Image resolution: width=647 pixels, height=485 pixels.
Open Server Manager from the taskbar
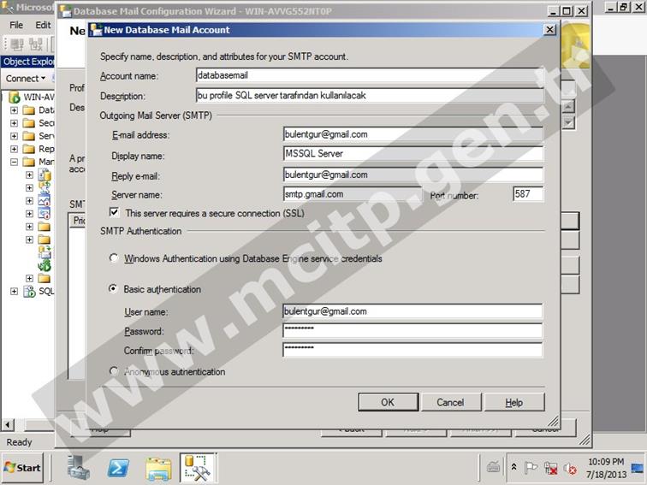pos(79,468)
